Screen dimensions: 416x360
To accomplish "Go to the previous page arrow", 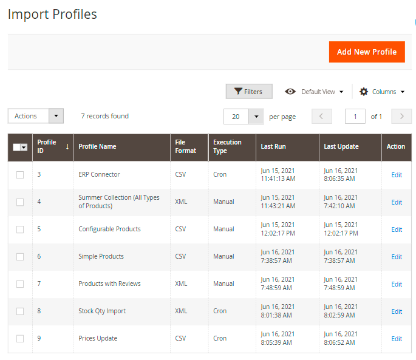I will point(322,117).
